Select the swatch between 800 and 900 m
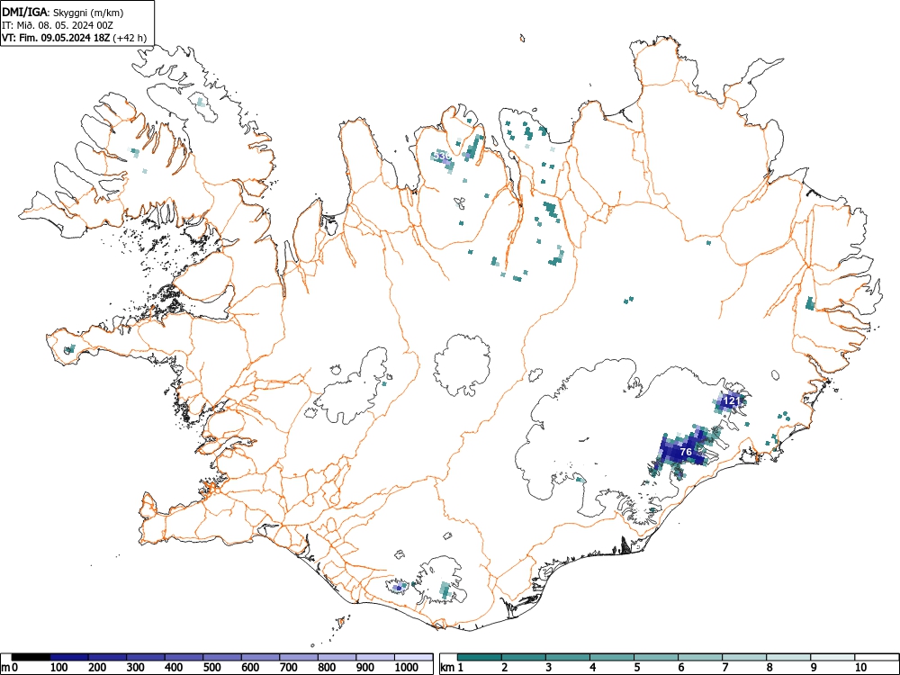This screenshot has height=675, width=900. click(x=337, y=657)
